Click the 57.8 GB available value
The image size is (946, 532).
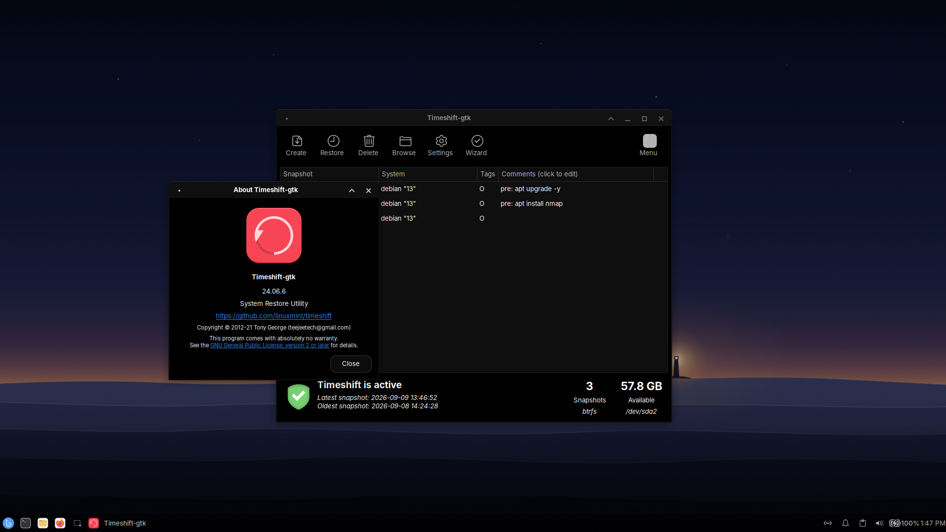(642, 386)
